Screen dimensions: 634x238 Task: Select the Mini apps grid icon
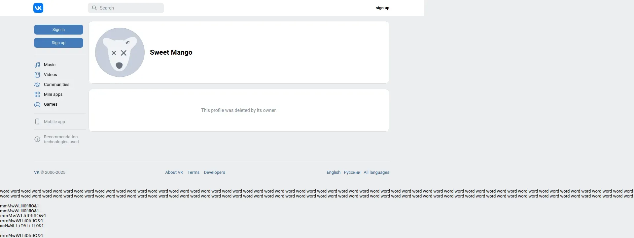point(37,94)
